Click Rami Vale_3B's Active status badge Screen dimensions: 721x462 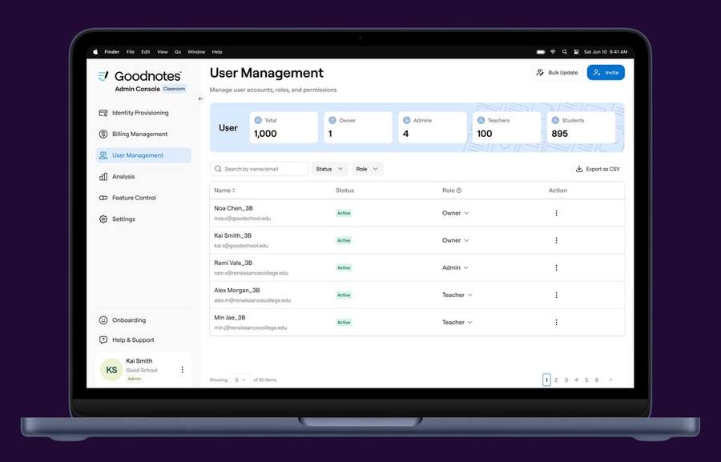pyautogui.click(x=344, y=267)
